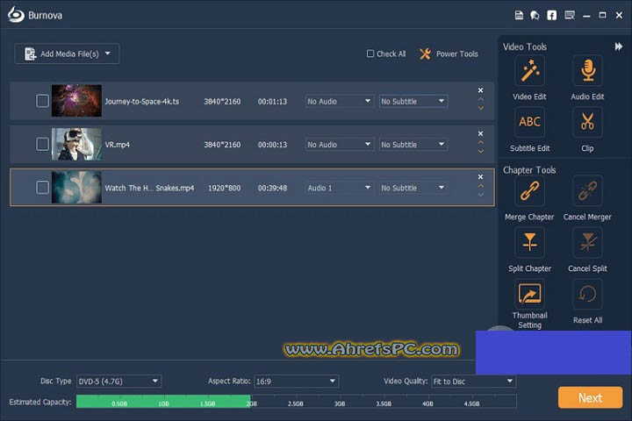Open Power Tools
Image resolution: width=632 pixels, height=421 pixels.
coord(449,54)
